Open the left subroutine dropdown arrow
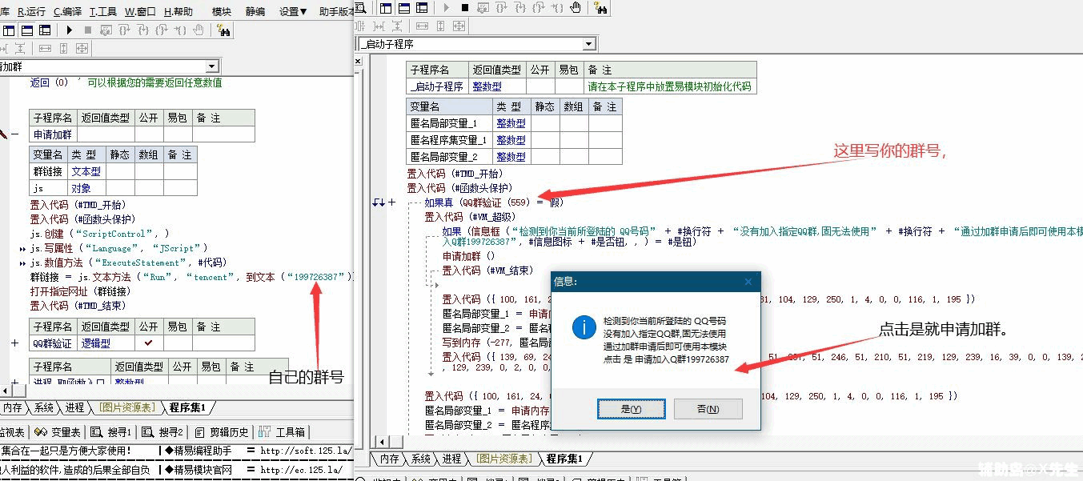The height and width of the screenshot is (481, 1083). (212, 66)
